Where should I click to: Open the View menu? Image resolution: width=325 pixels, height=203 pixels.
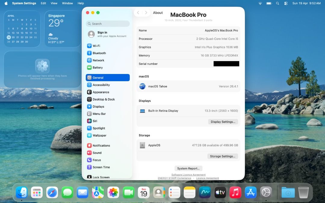click(x=54, y=3)
